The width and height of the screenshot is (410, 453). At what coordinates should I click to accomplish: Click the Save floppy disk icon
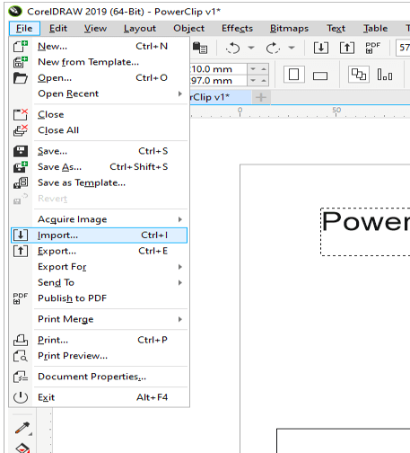click(21, 151)
